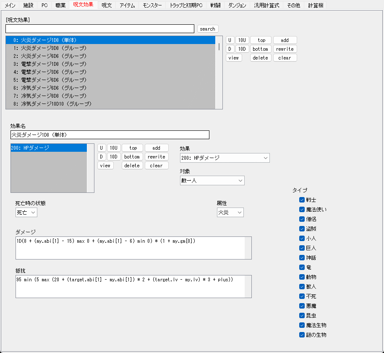Switch to the アイテム tab
Image resolution: width=384 pixels, height=353 pixels.
(x=127, y=5)
